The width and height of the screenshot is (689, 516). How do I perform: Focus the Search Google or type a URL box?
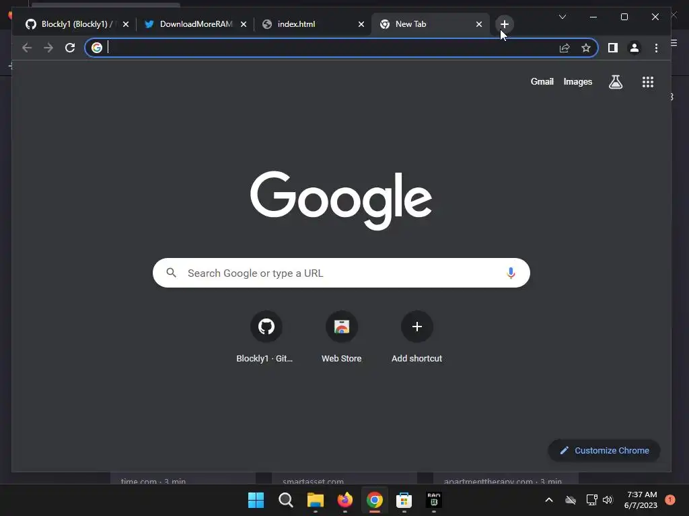(x=341, y=273)
